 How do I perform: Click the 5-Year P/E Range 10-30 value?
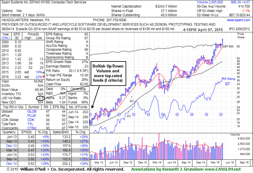[84, 75]
